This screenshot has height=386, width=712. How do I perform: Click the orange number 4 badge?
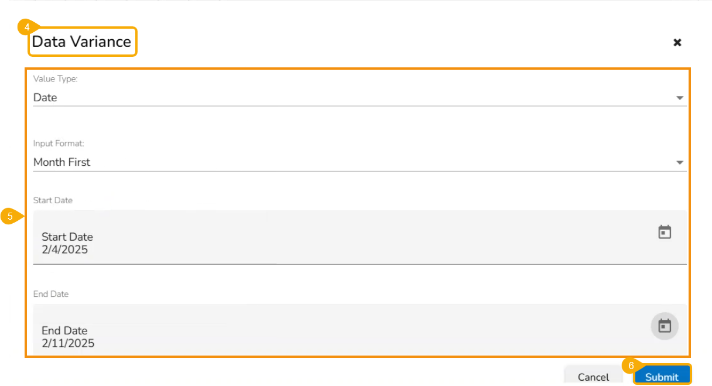click(27, 27)
